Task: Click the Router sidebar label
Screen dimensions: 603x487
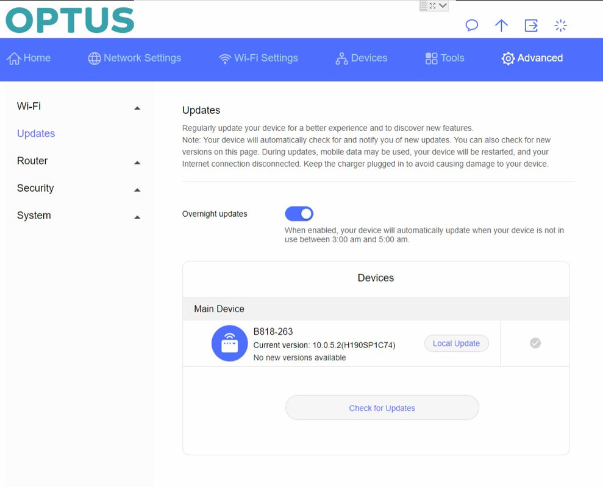Action: (x=32, y=161)
